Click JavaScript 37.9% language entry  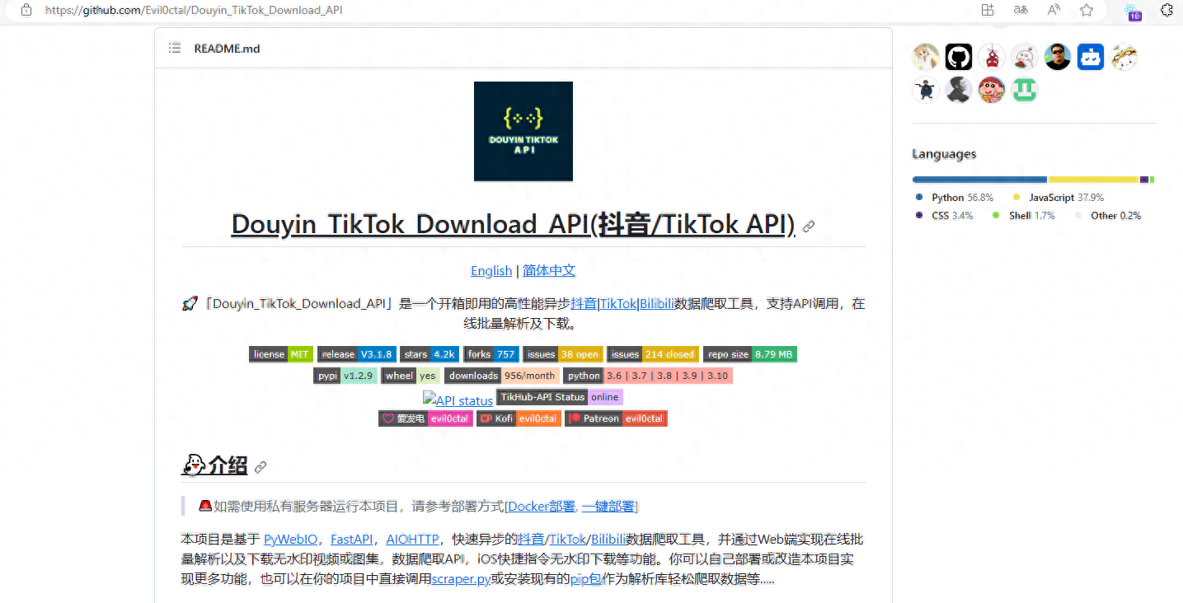pos(1059,198)
